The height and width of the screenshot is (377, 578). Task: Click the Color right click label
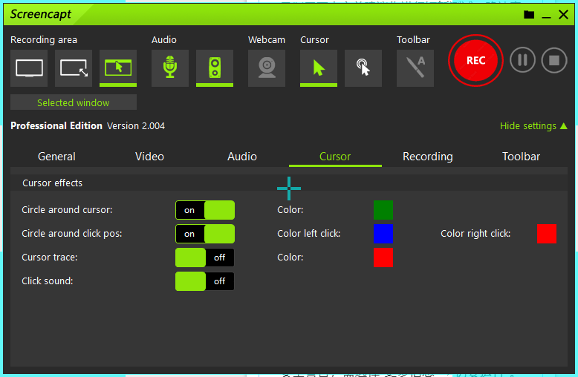point(475,234)
